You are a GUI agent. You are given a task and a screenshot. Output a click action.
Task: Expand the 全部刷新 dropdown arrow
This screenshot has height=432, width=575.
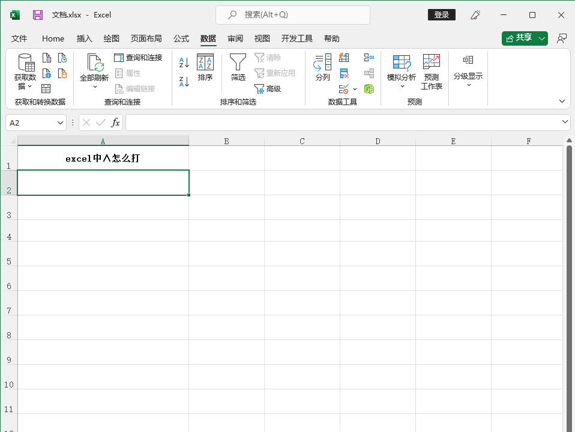click(95, 87)
